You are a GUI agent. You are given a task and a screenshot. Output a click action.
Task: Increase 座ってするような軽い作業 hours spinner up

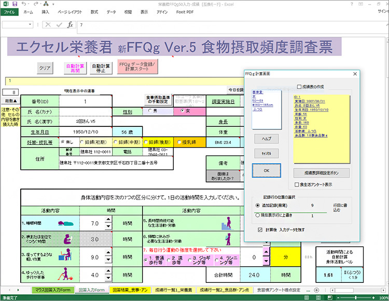point(108,252)
